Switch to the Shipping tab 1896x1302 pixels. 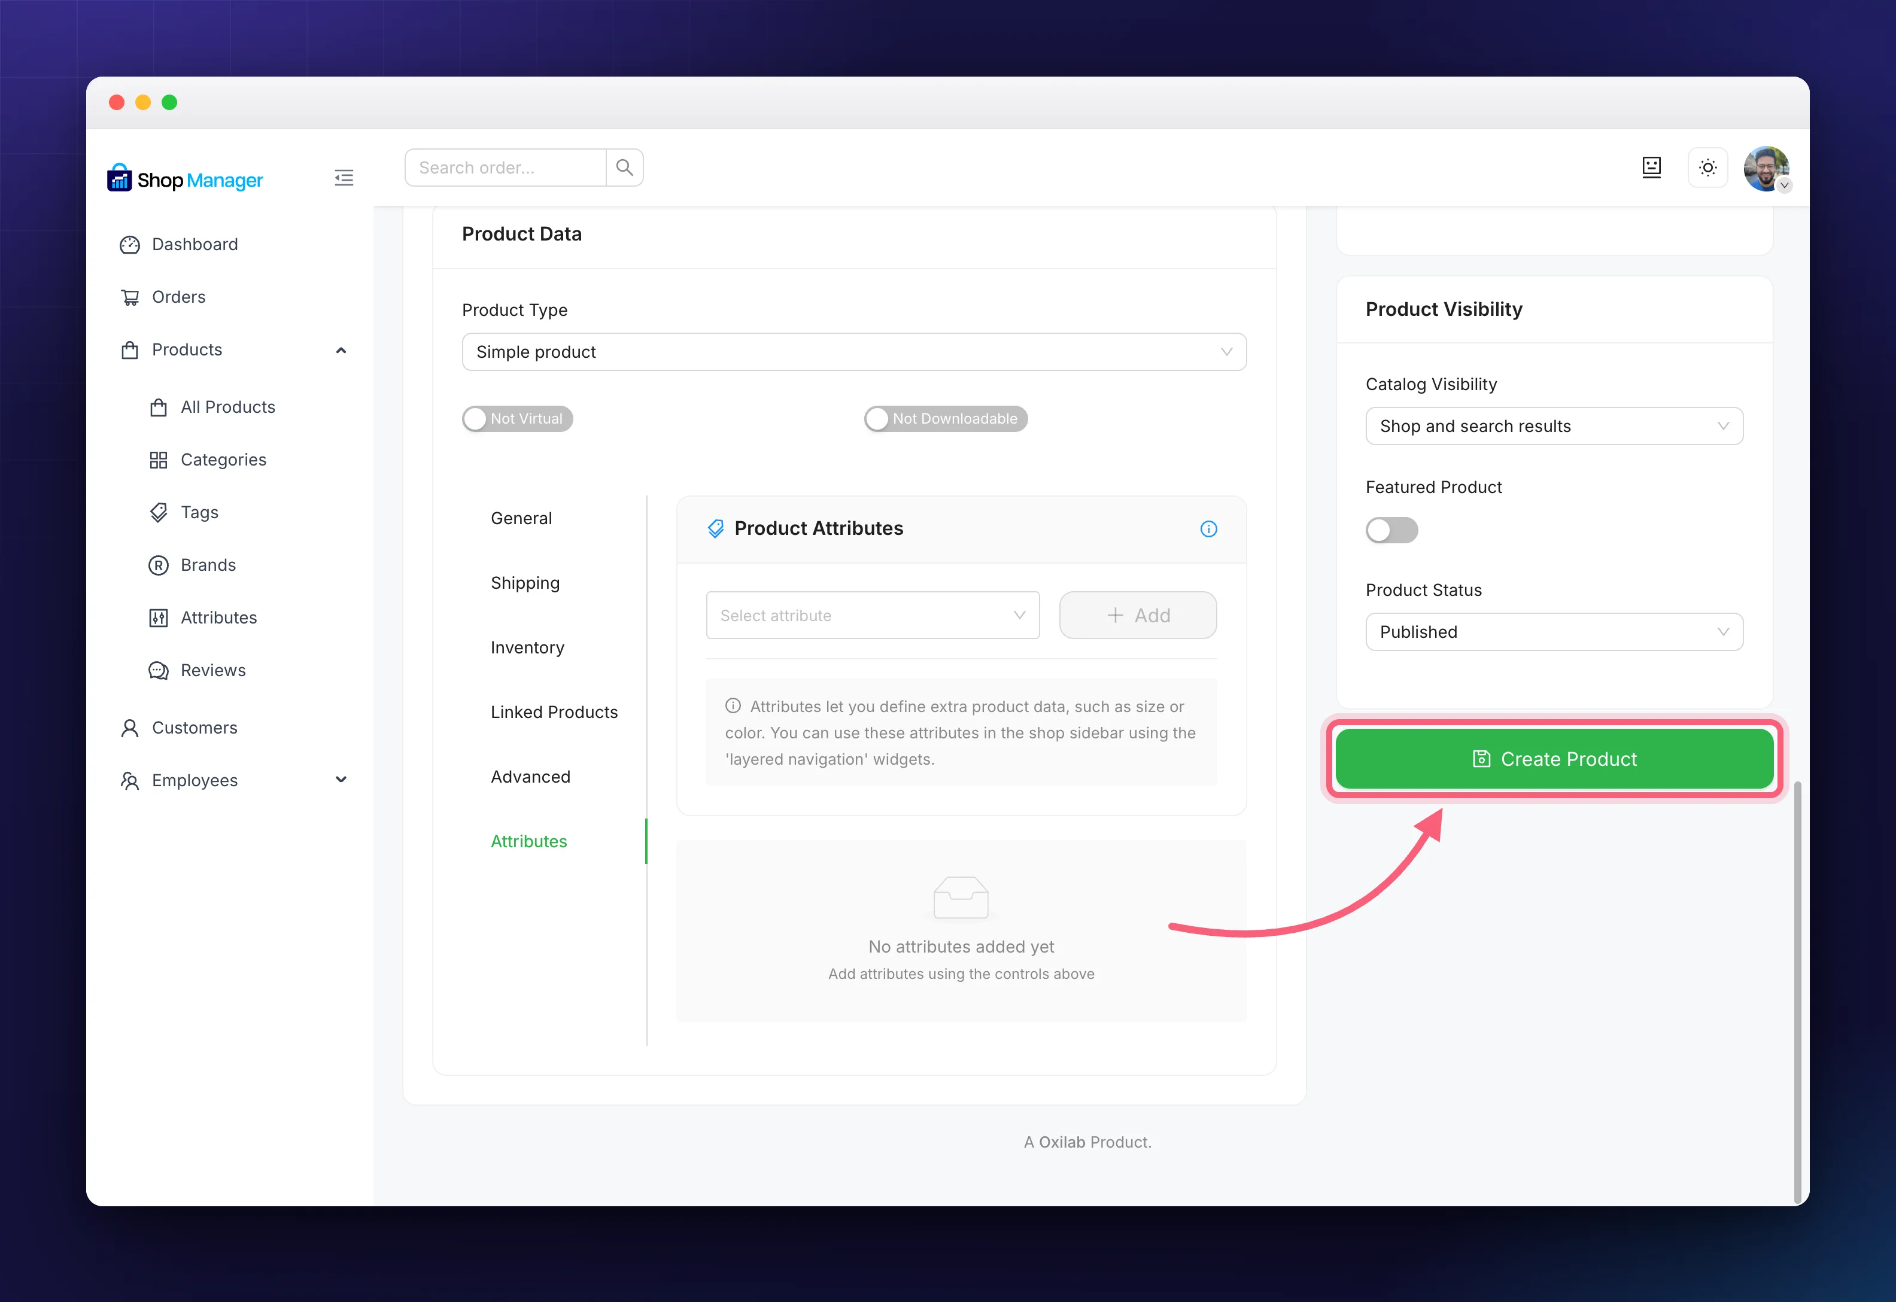click(525, 582)
